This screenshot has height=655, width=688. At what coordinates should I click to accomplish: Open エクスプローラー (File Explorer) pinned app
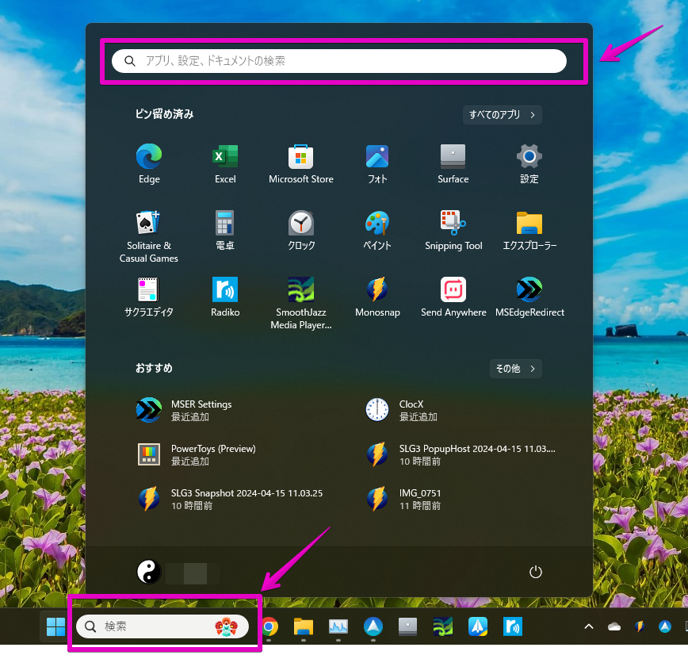(x=529, y=230)
